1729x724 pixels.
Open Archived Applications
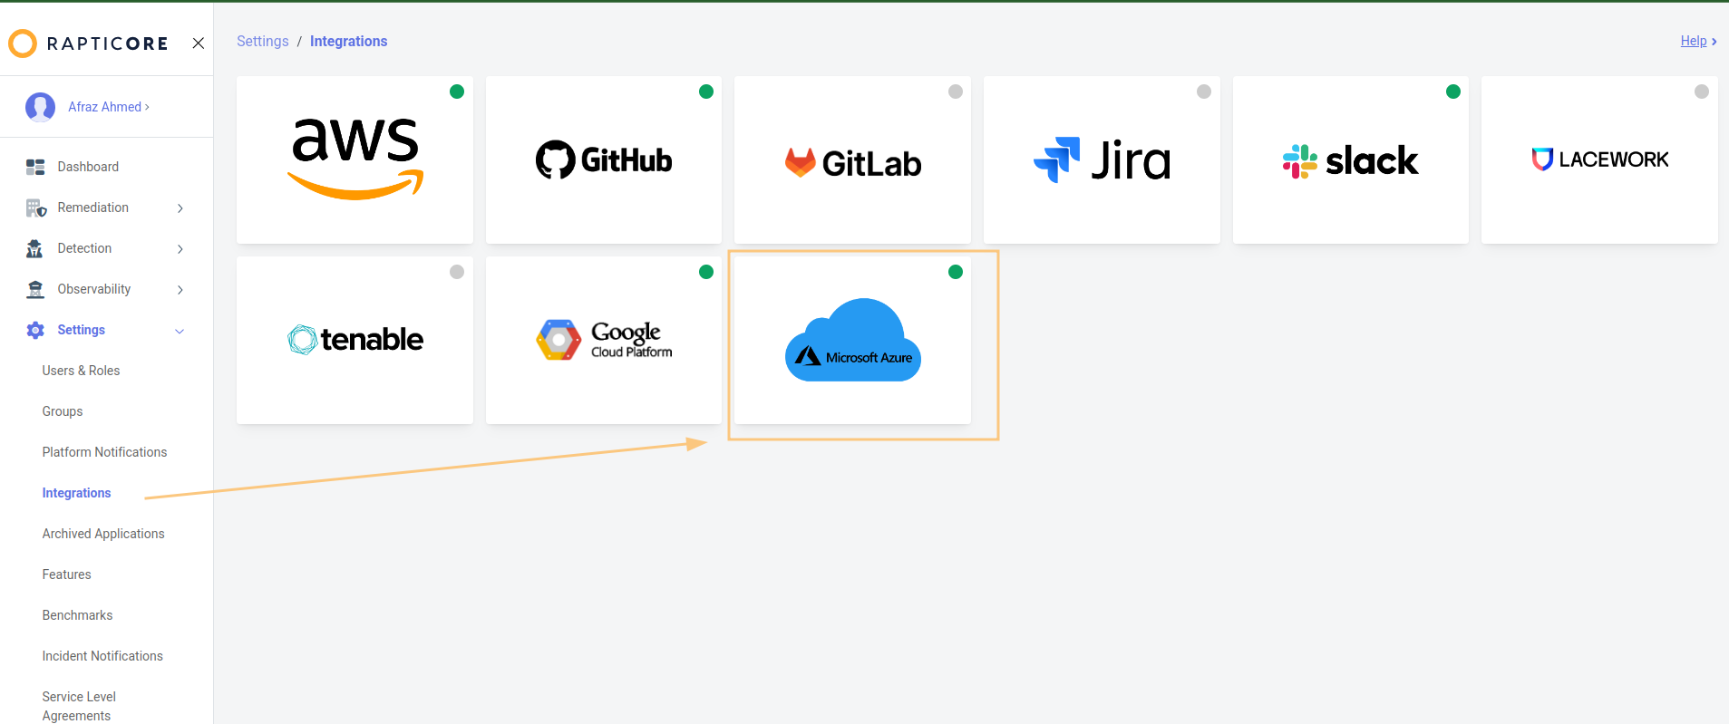(103, 534)
